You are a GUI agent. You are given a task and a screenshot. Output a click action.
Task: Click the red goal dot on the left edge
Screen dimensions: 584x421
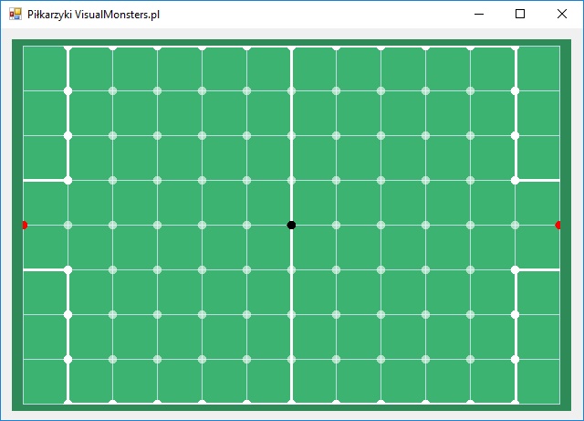coord(25,225)
